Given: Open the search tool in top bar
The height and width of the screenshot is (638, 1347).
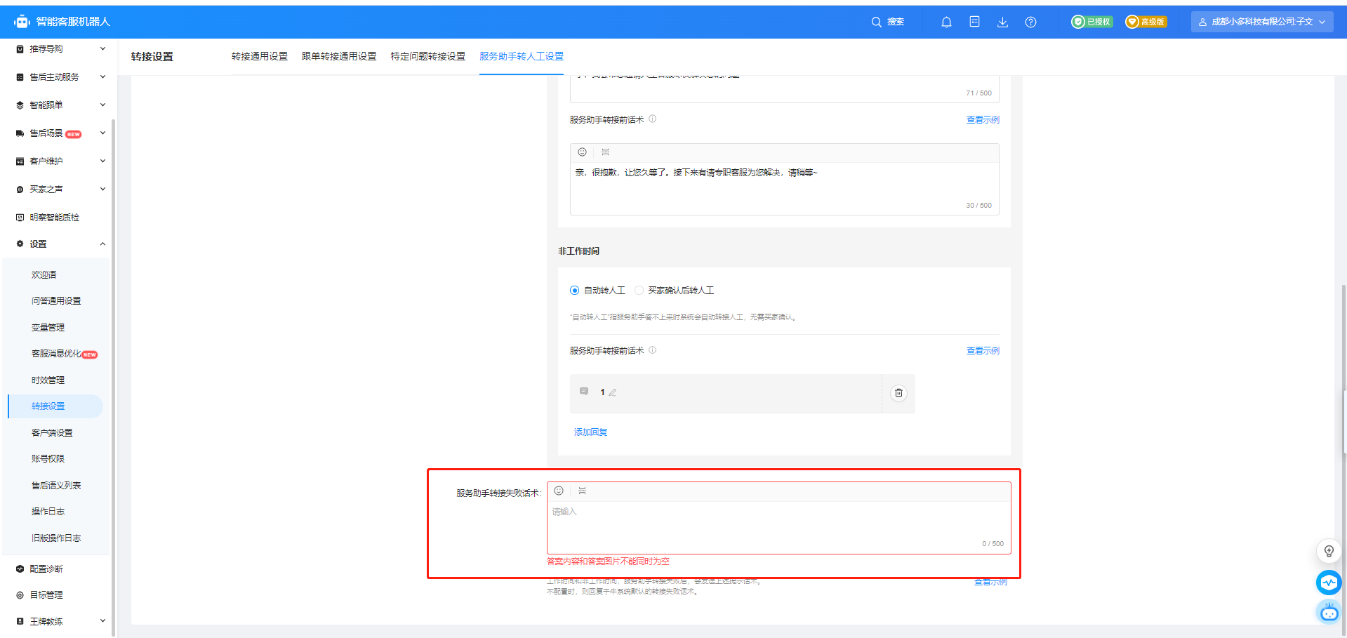Looking at the screenshot, I should 887,22.
